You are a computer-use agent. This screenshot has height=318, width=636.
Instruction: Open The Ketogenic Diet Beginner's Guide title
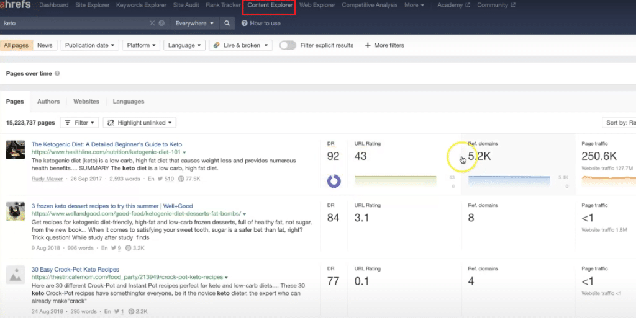point(107,144)
